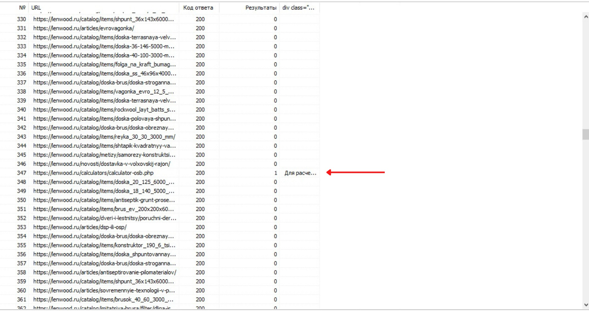The height and width of the screenshot is (312, 589).
Task: Click row number 330
Action: pyautogui.click(x=22, y=19)
